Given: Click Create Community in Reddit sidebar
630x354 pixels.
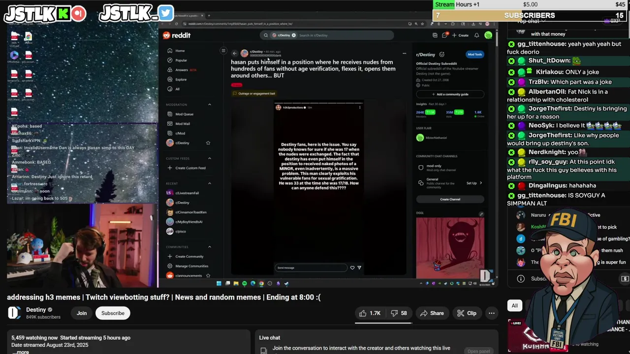Looking at the screenshot, I should (186, 257).
